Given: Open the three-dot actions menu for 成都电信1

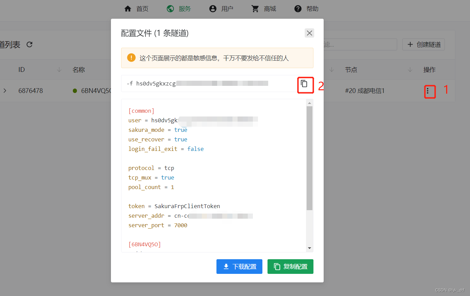Looking at the screenshot, I should click(x=428, y=91).
